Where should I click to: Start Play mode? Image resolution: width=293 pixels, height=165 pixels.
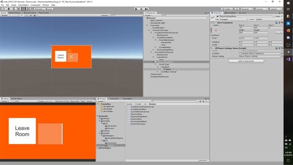pyautogui.click(x=136, y=9)
